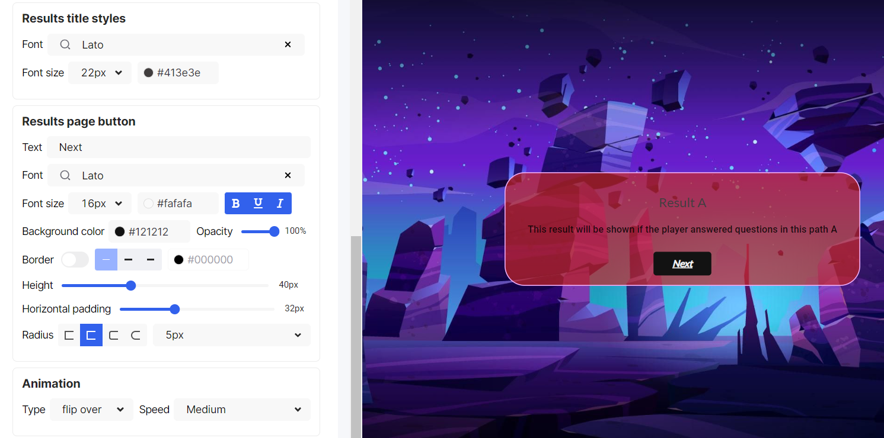Choose medium rounded radius shape
Viewport: 884px width, 438px height.
pyautogui.click(x=113, y=335)
